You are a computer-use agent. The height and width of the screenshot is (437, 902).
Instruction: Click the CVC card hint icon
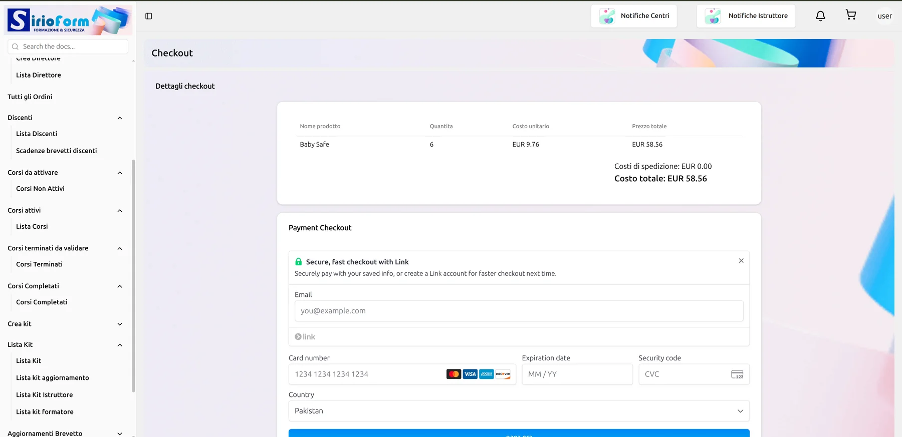tap(737, 374)
